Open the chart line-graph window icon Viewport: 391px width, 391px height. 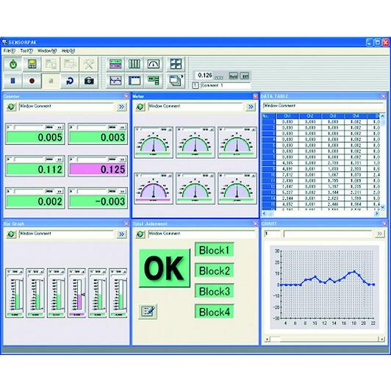[x=115, y=81]
